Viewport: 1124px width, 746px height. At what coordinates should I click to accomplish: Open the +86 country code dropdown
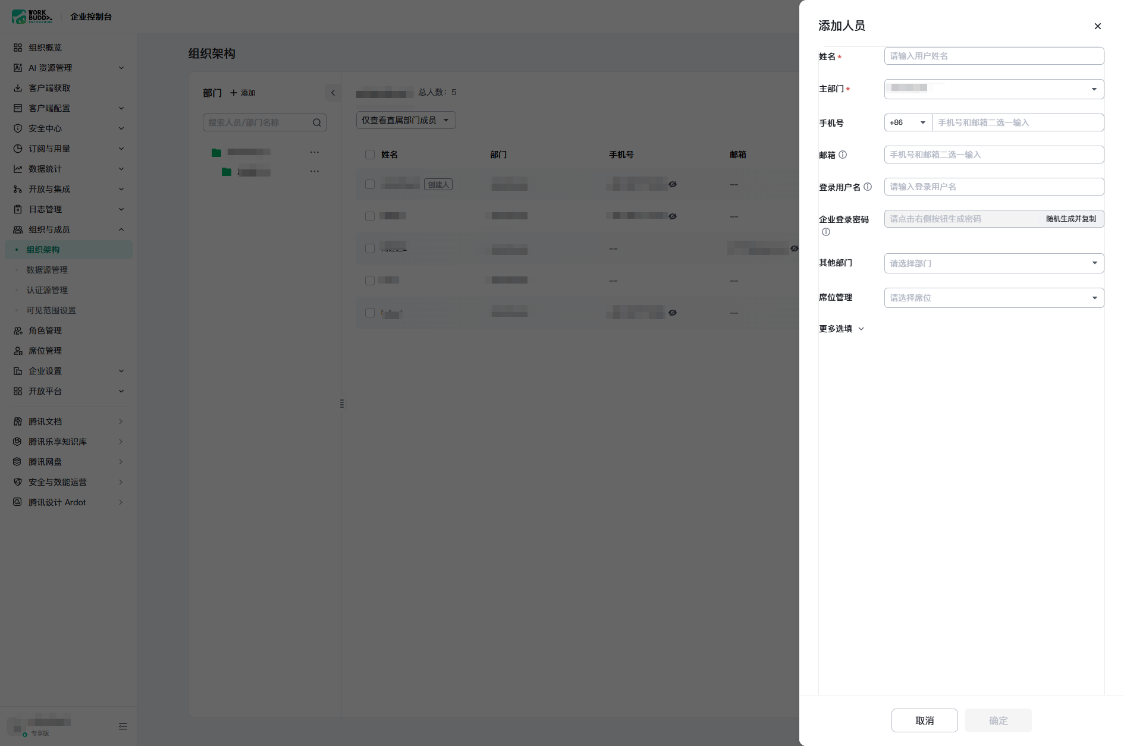908,122
